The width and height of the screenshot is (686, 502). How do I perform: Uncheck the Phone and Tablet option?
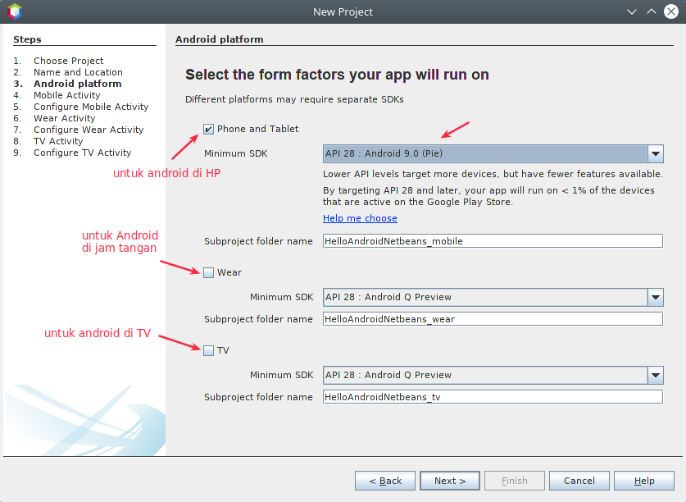pos(208,129)
